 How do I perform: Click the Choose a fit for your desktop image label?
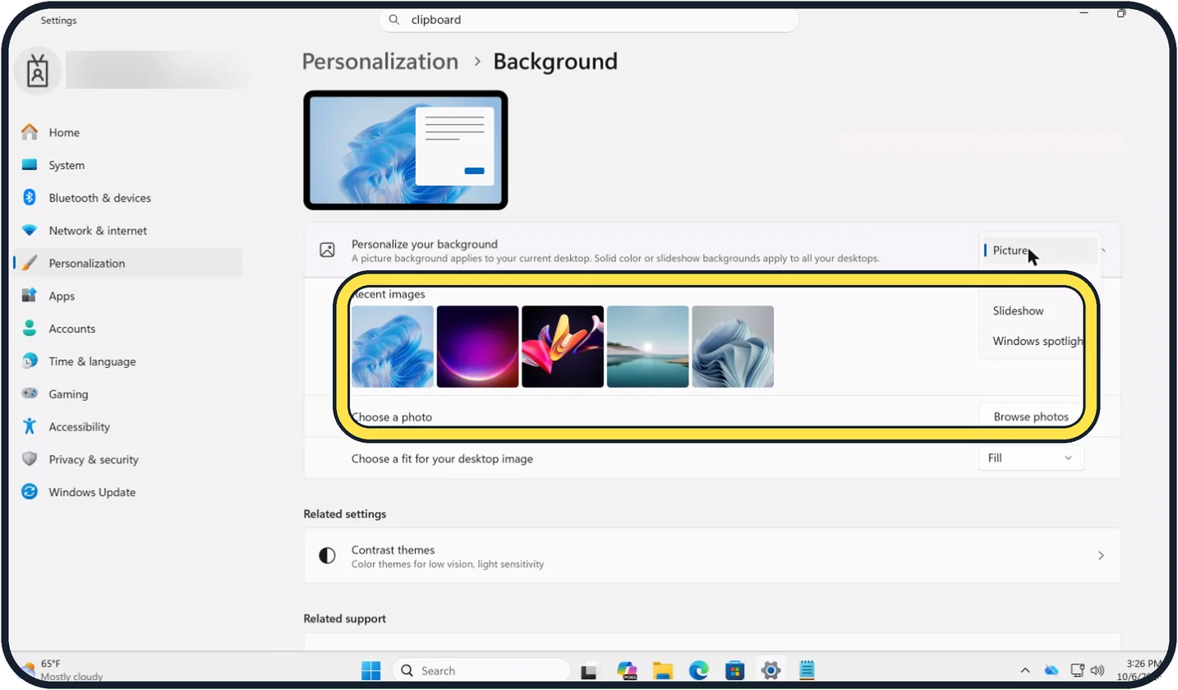pyautogui.click(x=442, y=458)
